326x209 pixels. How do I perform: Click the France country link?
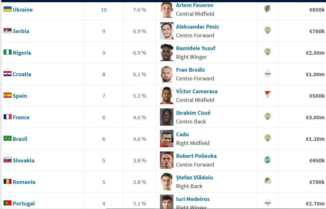pyautogui.click(x=21, y=117)
